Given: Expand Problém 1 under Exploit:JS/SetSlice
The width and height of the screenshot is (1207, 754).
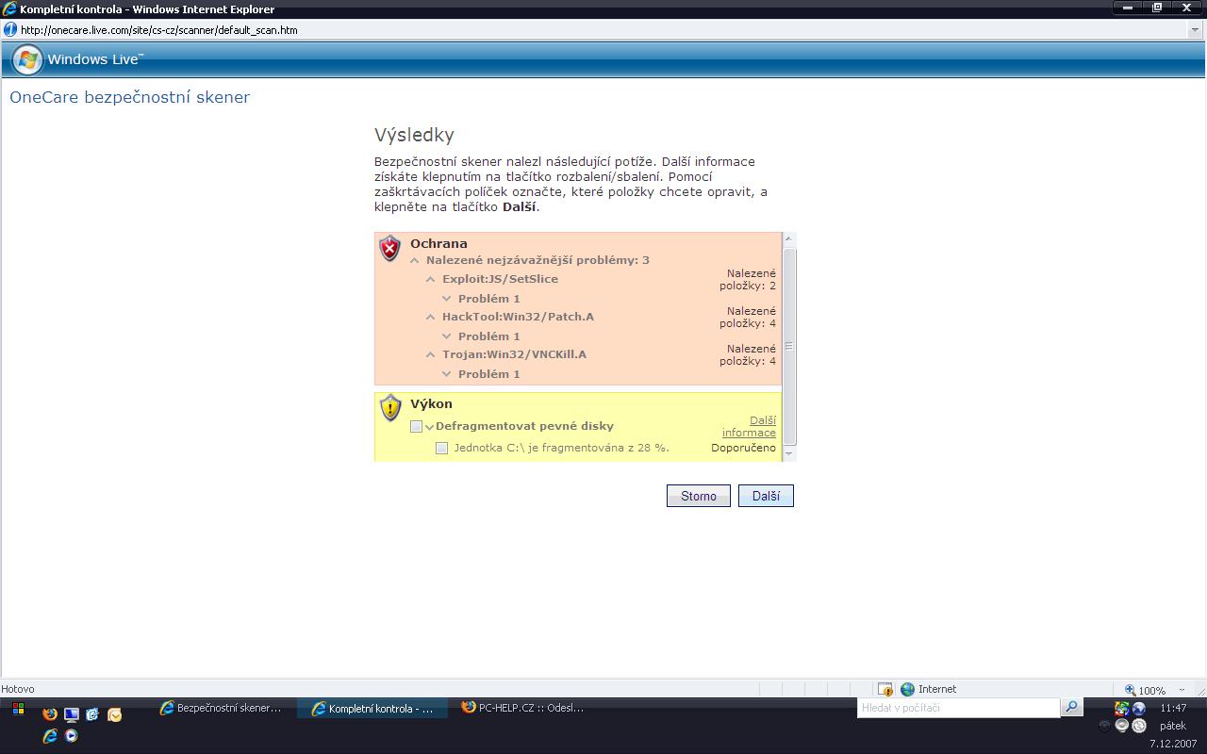Looking at the screenshot, I should point(447,299).
